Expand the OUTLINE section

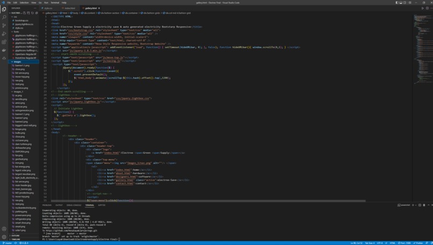[24, 236]
